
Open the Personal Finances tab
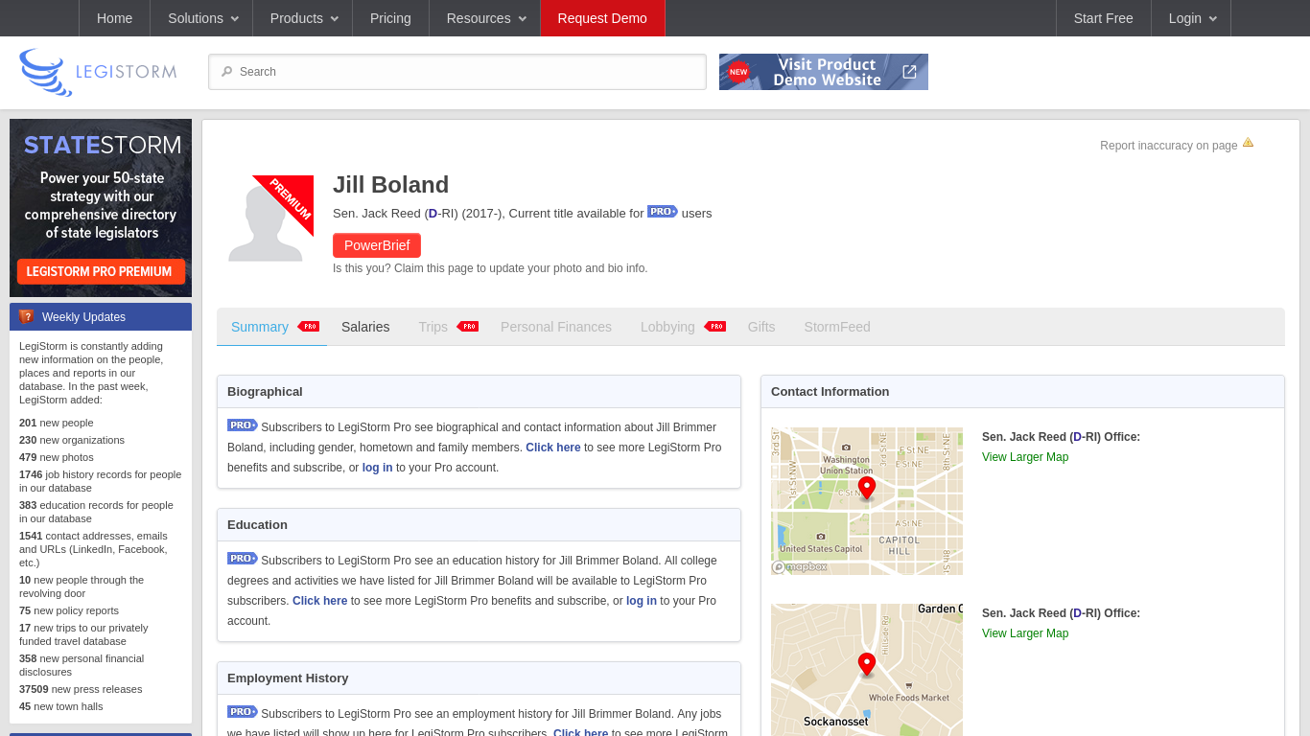pyautogui.click(x=556, y=327)
